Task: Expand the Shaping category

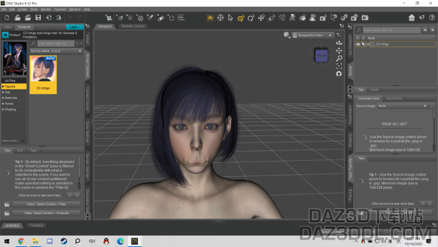Action: pos(3,109)
